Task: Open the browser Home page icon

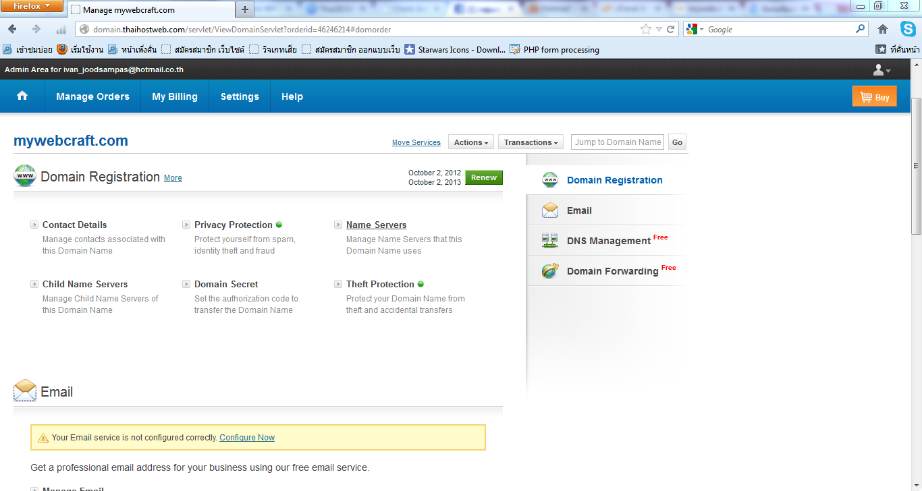Action: [883, 29]
